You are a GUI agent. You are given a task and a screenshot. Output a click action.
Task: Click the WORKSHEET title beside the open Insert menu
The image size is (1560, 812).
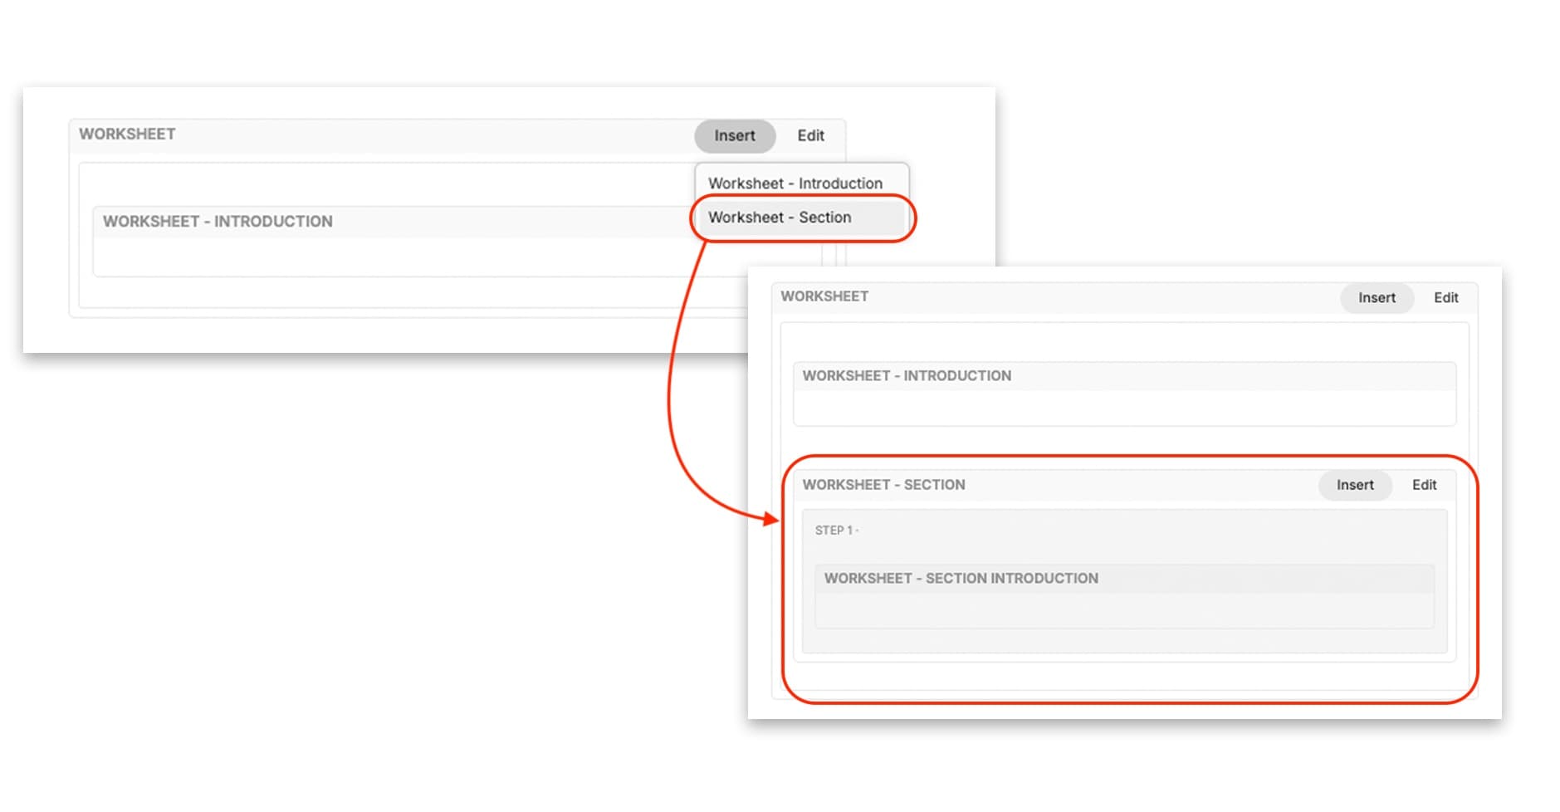click(x=127, y=135)
